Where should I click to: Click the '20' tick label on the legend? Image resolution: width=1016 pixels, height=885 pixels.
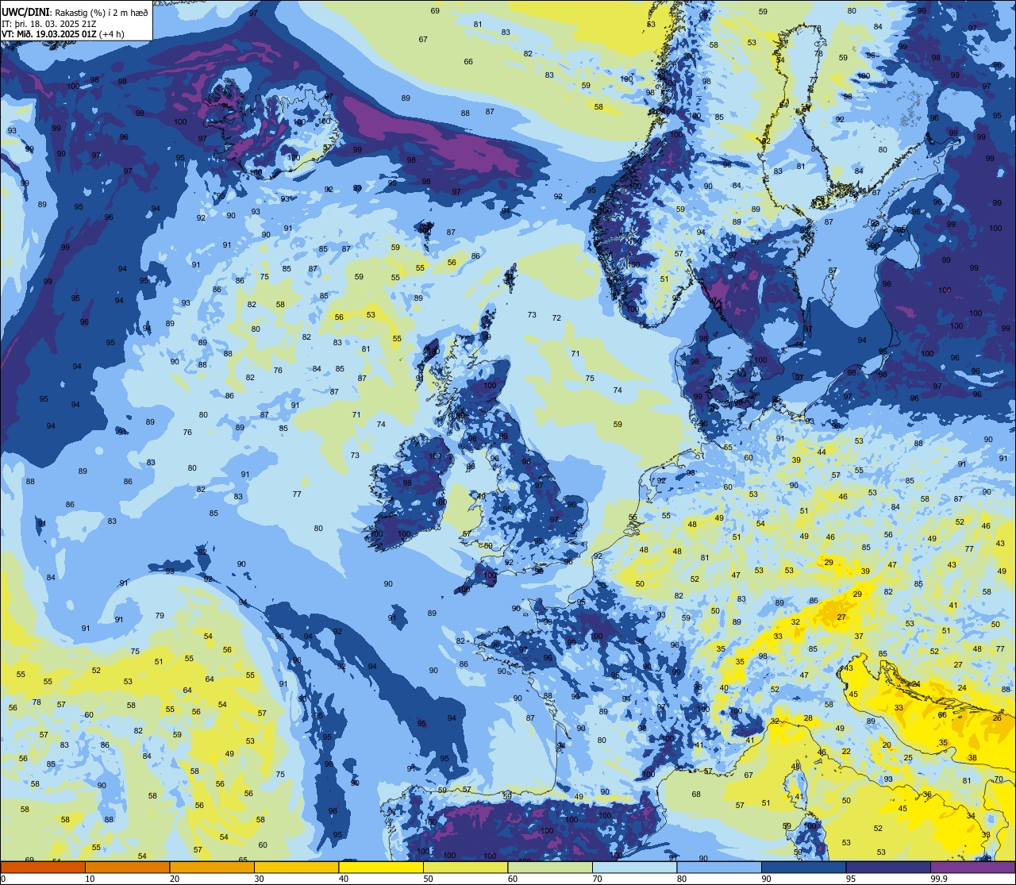175,879
